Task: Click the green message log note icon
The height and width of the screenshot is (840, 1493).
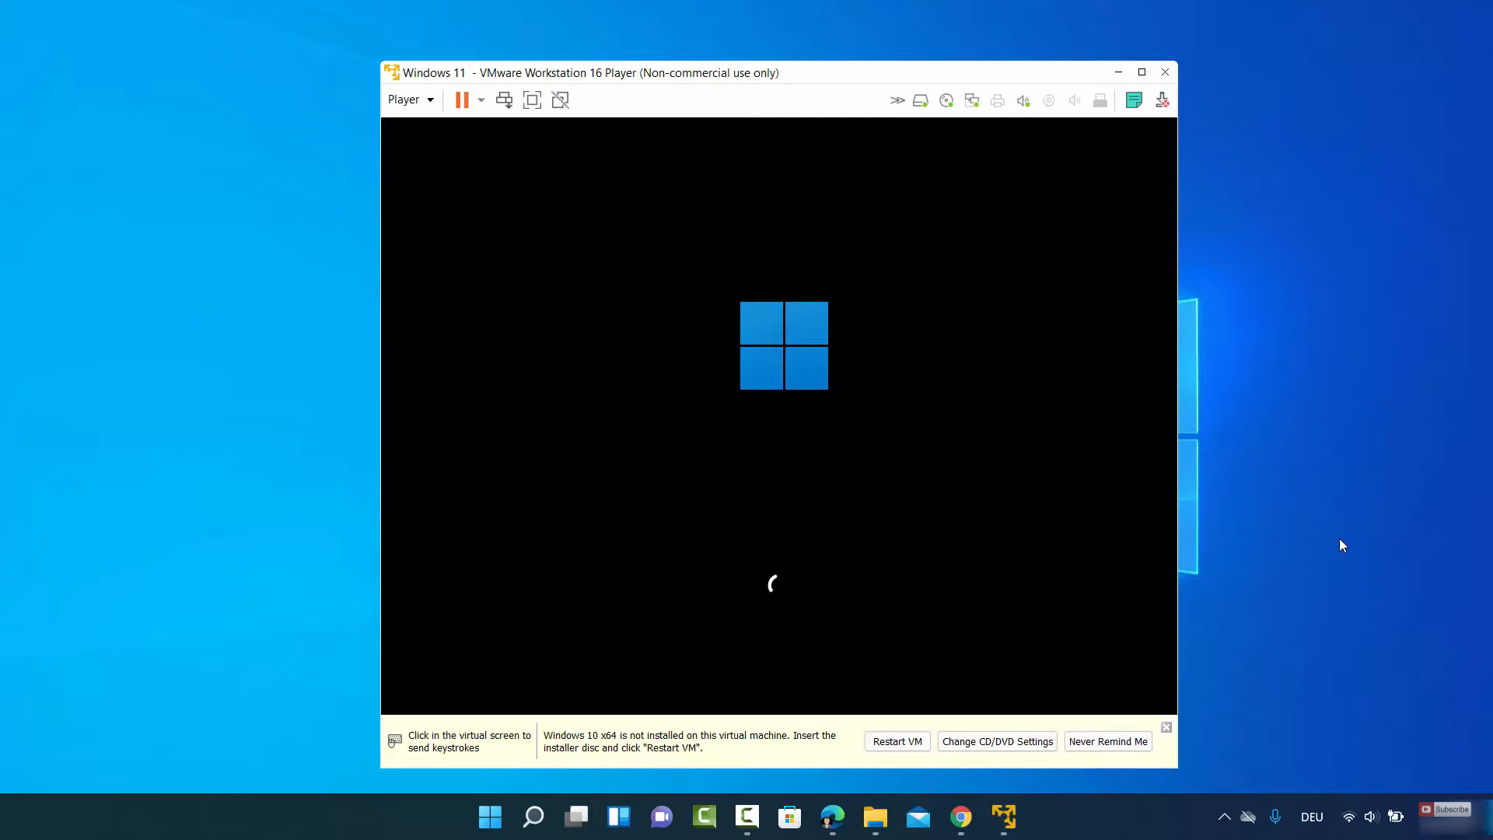Action: click(x=1134, y=100)
